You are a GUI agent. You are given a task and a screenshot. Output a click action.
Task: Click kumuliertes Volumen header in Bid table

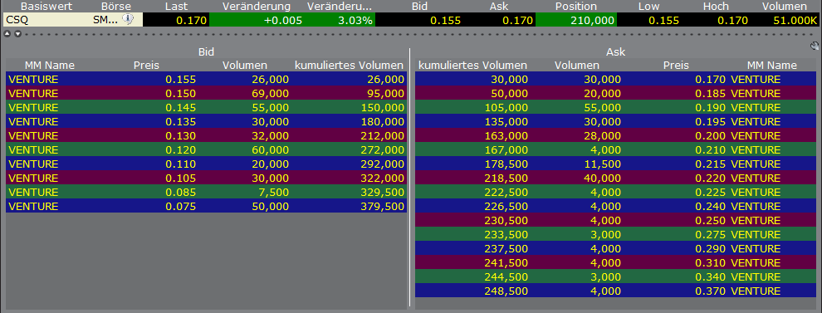click(x=349, y=66)
